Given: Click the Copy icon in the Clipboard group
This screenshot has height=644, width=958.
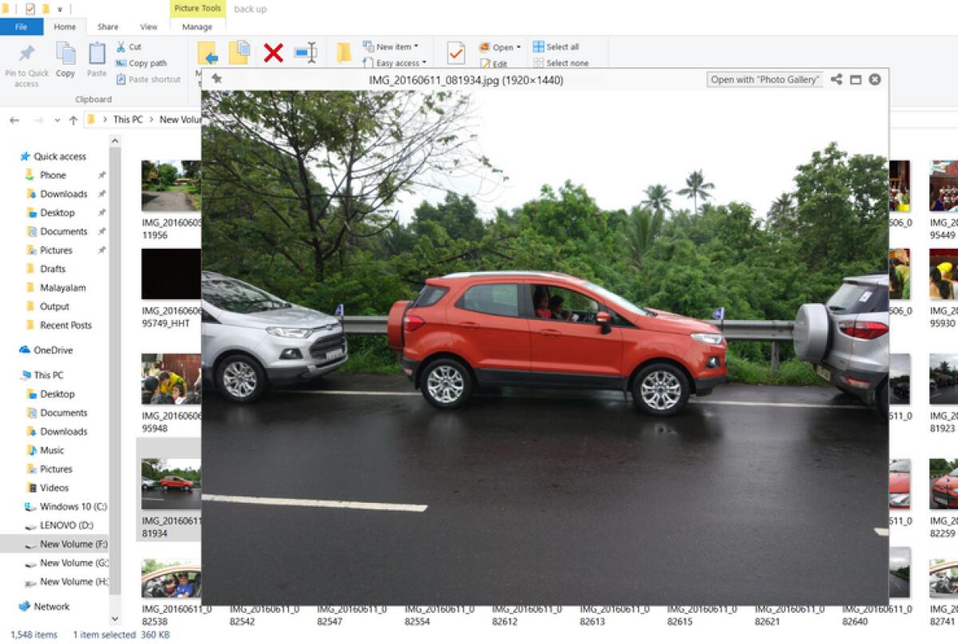Looking at the screenshot, I should [66, 53].
